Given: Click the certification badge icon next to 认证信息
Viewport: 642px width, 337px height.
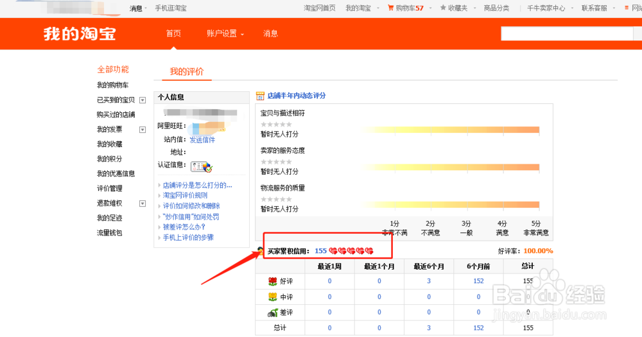Looking at the screenshot, I should pyautogui.click(x=202, y=167).
